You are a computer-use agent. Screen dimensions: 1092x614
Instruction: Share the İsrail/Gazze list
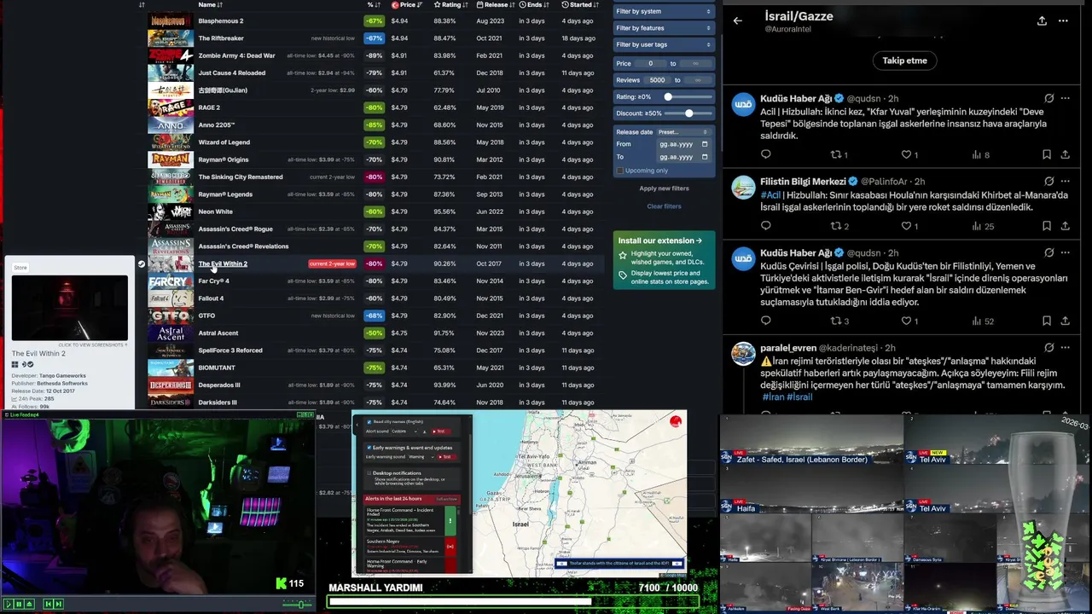[x=1042, y=20]
